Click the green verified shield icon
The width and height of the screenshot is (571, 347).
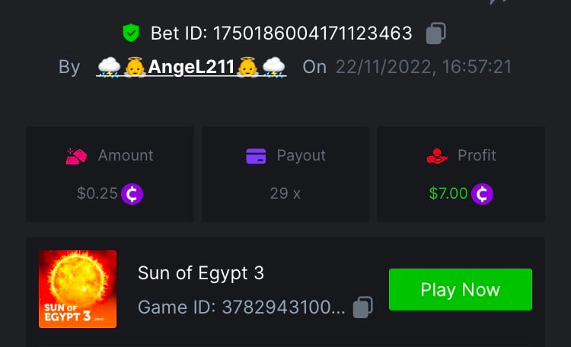pyautogui.click(x=132, y=33)
